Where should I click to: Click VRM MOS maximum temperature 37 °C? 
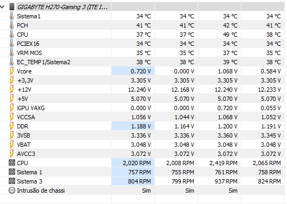(230, 53)
